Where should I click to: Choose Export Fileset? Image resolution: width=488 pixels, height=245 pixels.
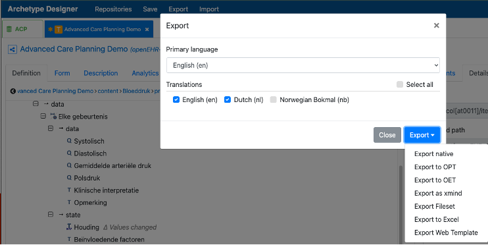pos(435,206)
